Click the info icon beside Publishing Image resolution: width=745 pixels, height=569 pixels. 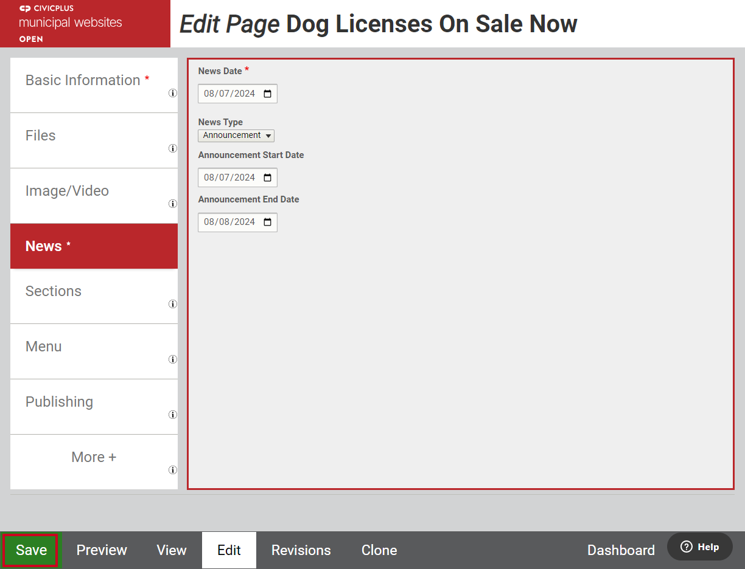pos(173,415)
